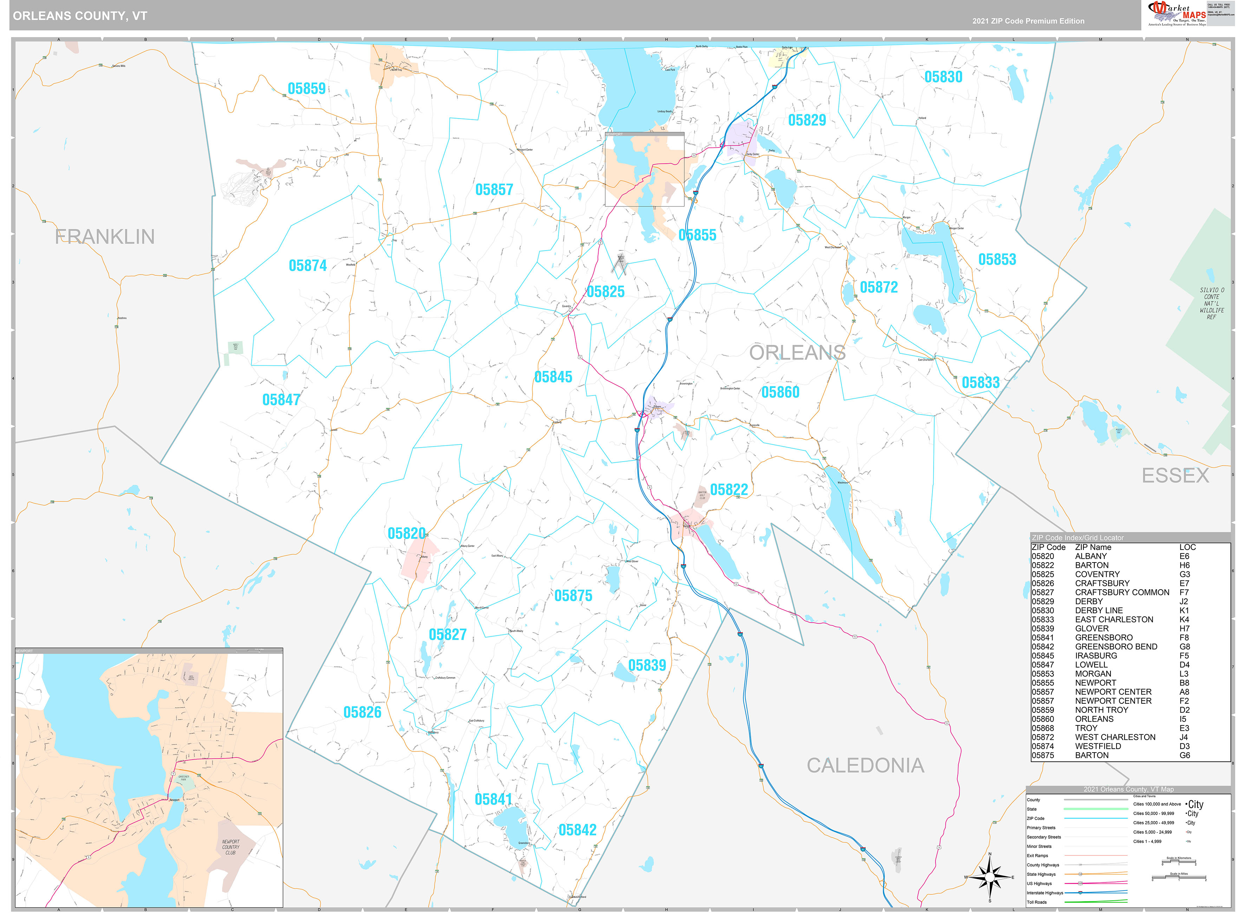This screenshot has width=1245, height=913.
Task: Select the 05830 ZIP label on the map
Action: point(943,77)
